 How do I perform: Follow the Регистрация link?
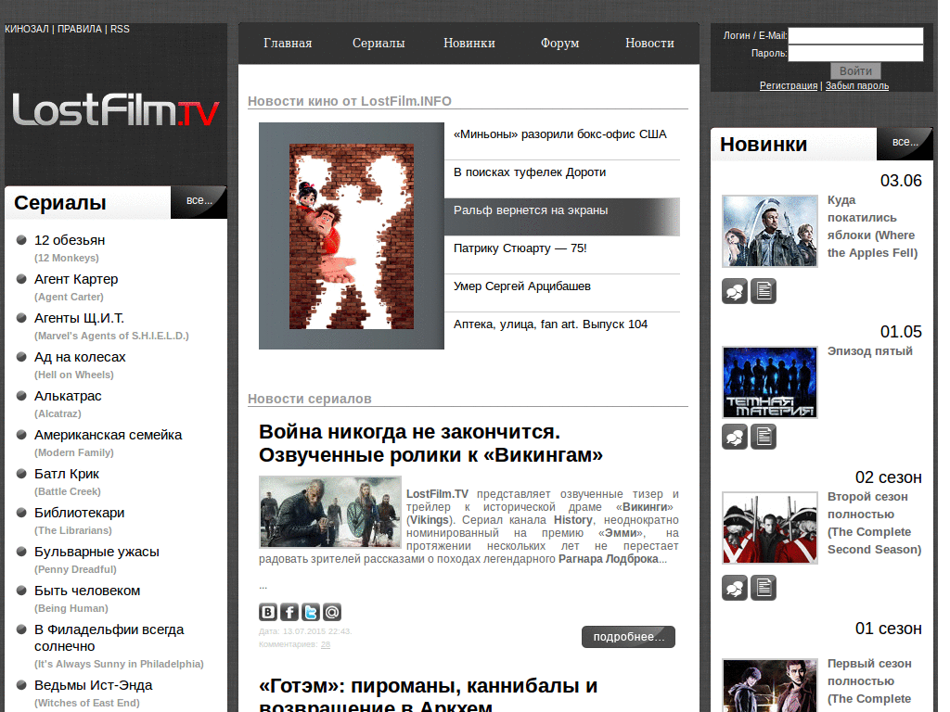click(789, 85)
